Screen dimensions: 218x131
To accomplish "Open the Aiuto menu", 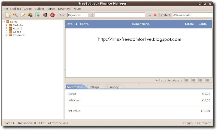I will (77, 9).
